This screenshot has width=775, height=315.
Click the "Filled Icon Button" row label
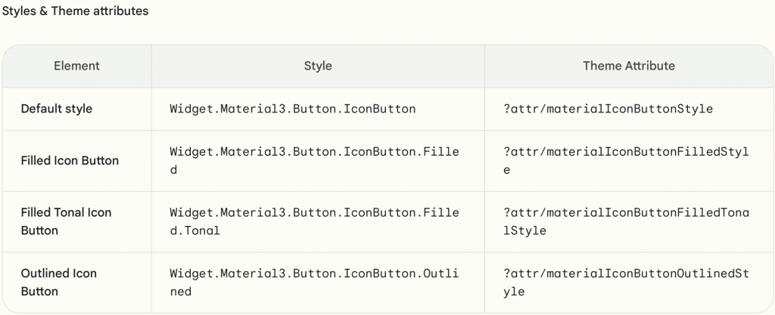pos(70,161)
